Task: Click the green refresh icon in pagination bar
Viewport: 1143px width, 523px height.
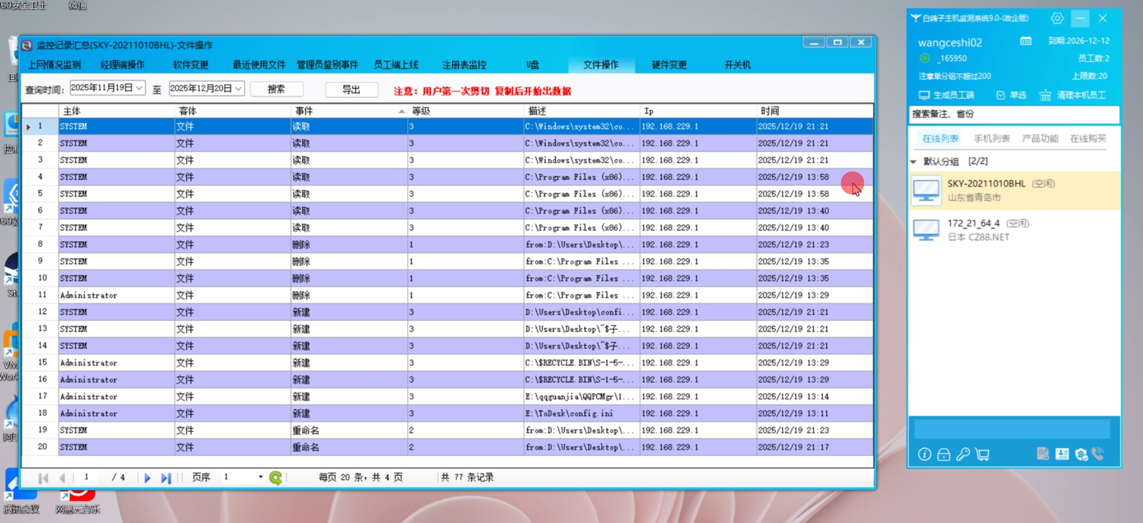Action: click(x=275, y=478)
